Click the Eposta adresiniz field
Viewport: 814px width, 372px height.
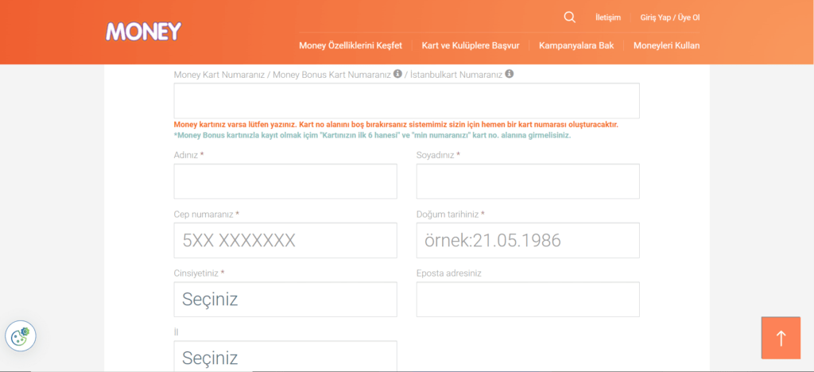[x=528, y=300]
